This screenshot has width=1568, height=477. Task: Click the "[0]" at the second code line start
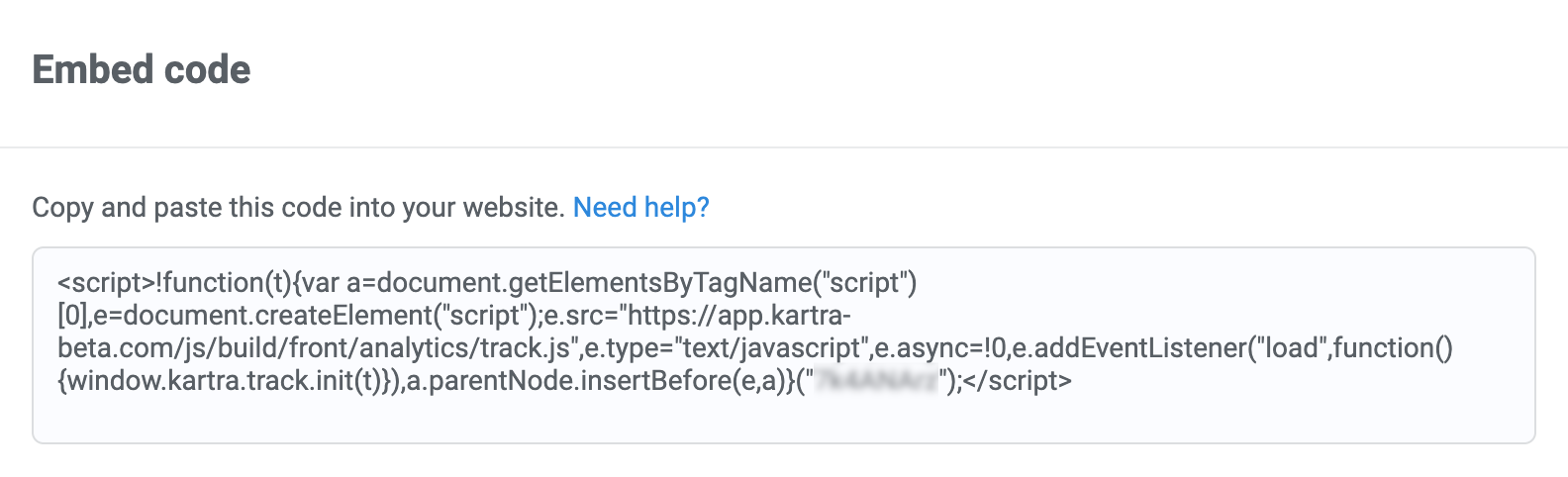tap(72, 316)
